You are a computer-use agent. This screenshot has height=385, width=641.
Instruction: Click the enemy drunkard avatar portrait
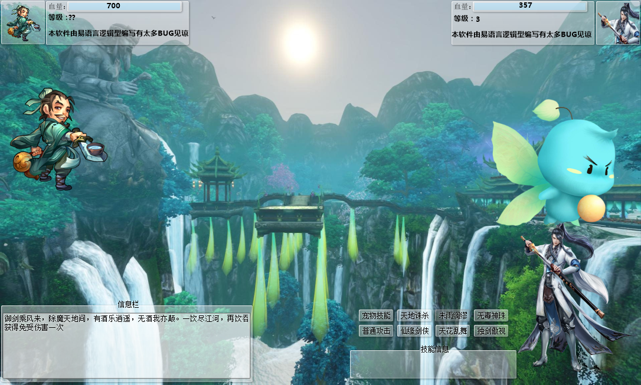coord(23,22)
